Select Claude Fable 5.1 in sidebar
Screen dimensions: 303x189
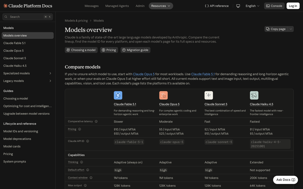pos(28,43)
